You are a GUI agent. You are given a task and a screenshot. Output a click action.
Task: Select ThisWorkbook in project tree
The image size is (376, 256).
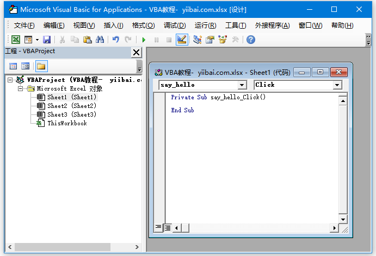[x=67, y=123]
